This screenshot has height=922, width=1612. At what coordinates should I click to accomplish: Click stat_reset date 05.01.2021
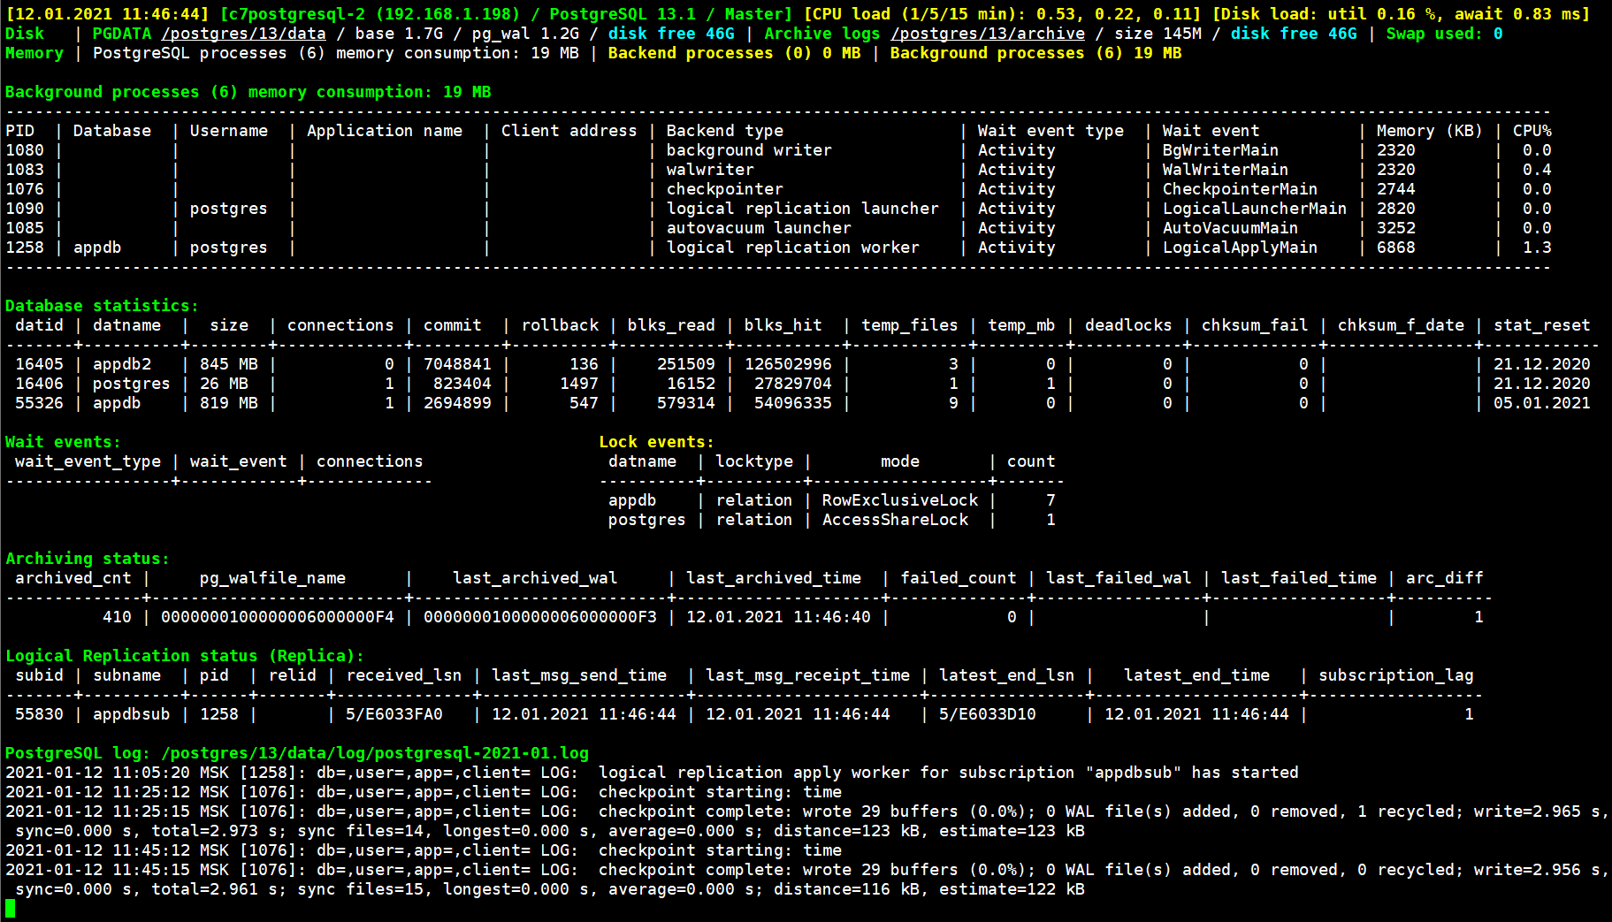(1542, 403)
